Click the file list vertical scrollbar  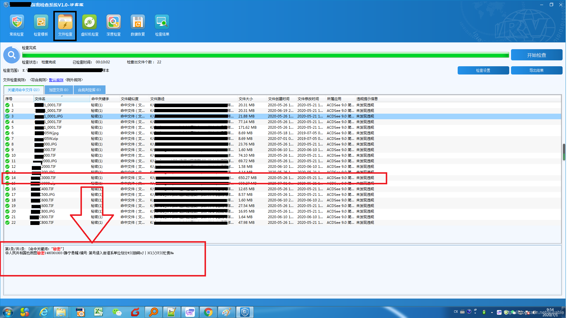click(564, 152)
